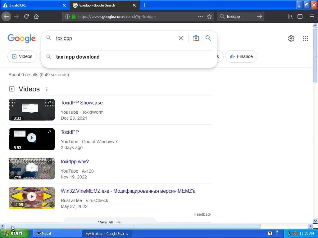The image size is (318, 238).
Task: Open the page actions three-dot menu
Action: click(x=201, y=17)
